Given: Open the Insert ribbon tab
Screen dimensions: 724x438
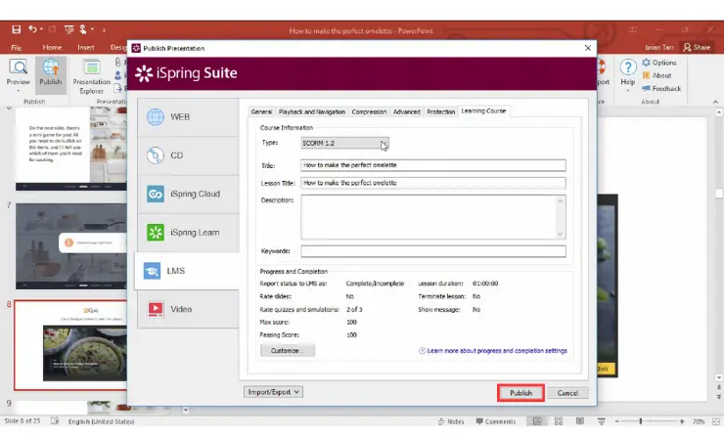Looking at the screenshot, I should point(86,47).
